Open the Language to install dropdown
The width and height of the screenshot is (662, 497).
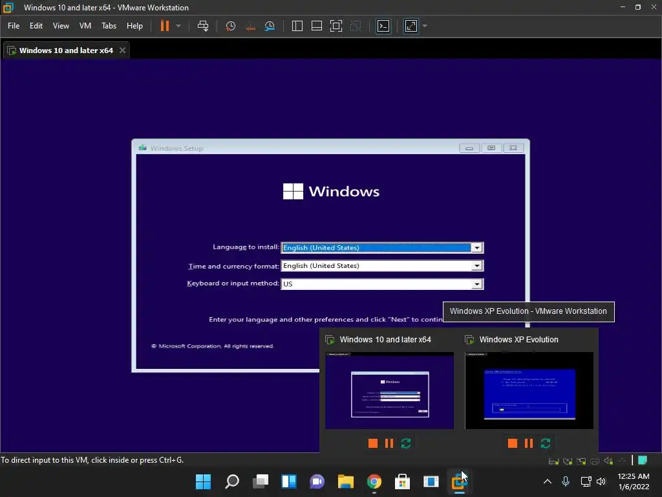(x=476, y=248)
